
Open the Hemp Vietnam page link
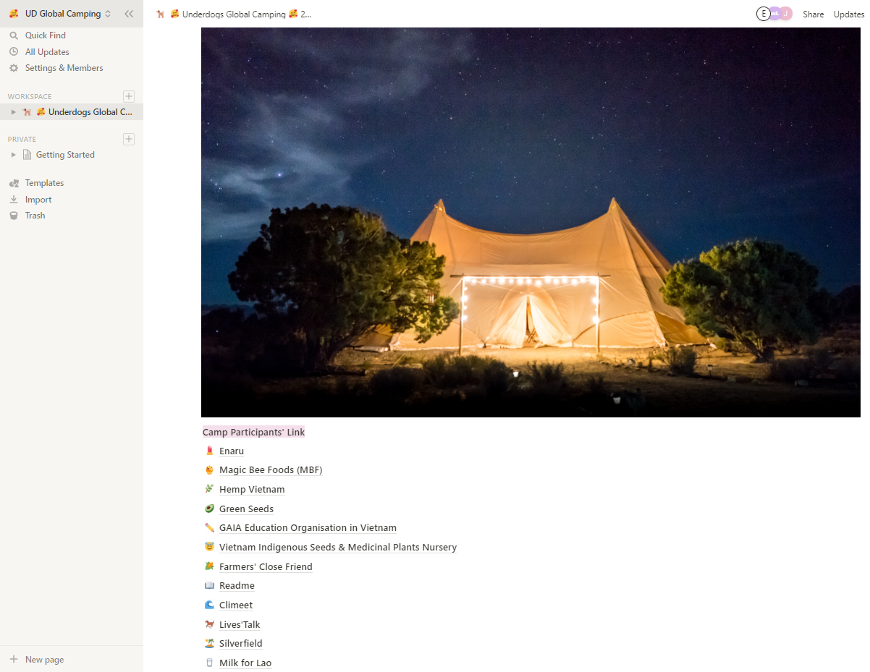(252, 490)
